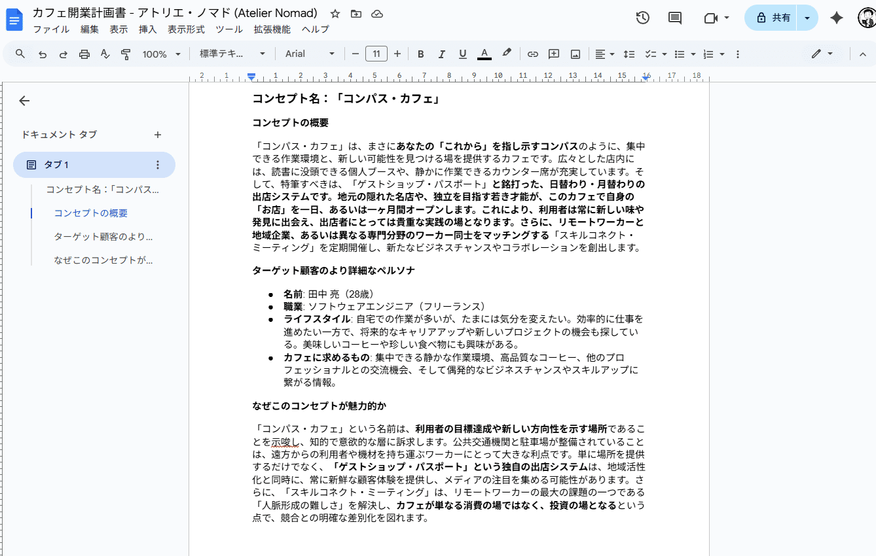Click the misspelled word 示唆し
The height and width of the screenshot is (556, 876).
tap(285, 442)
